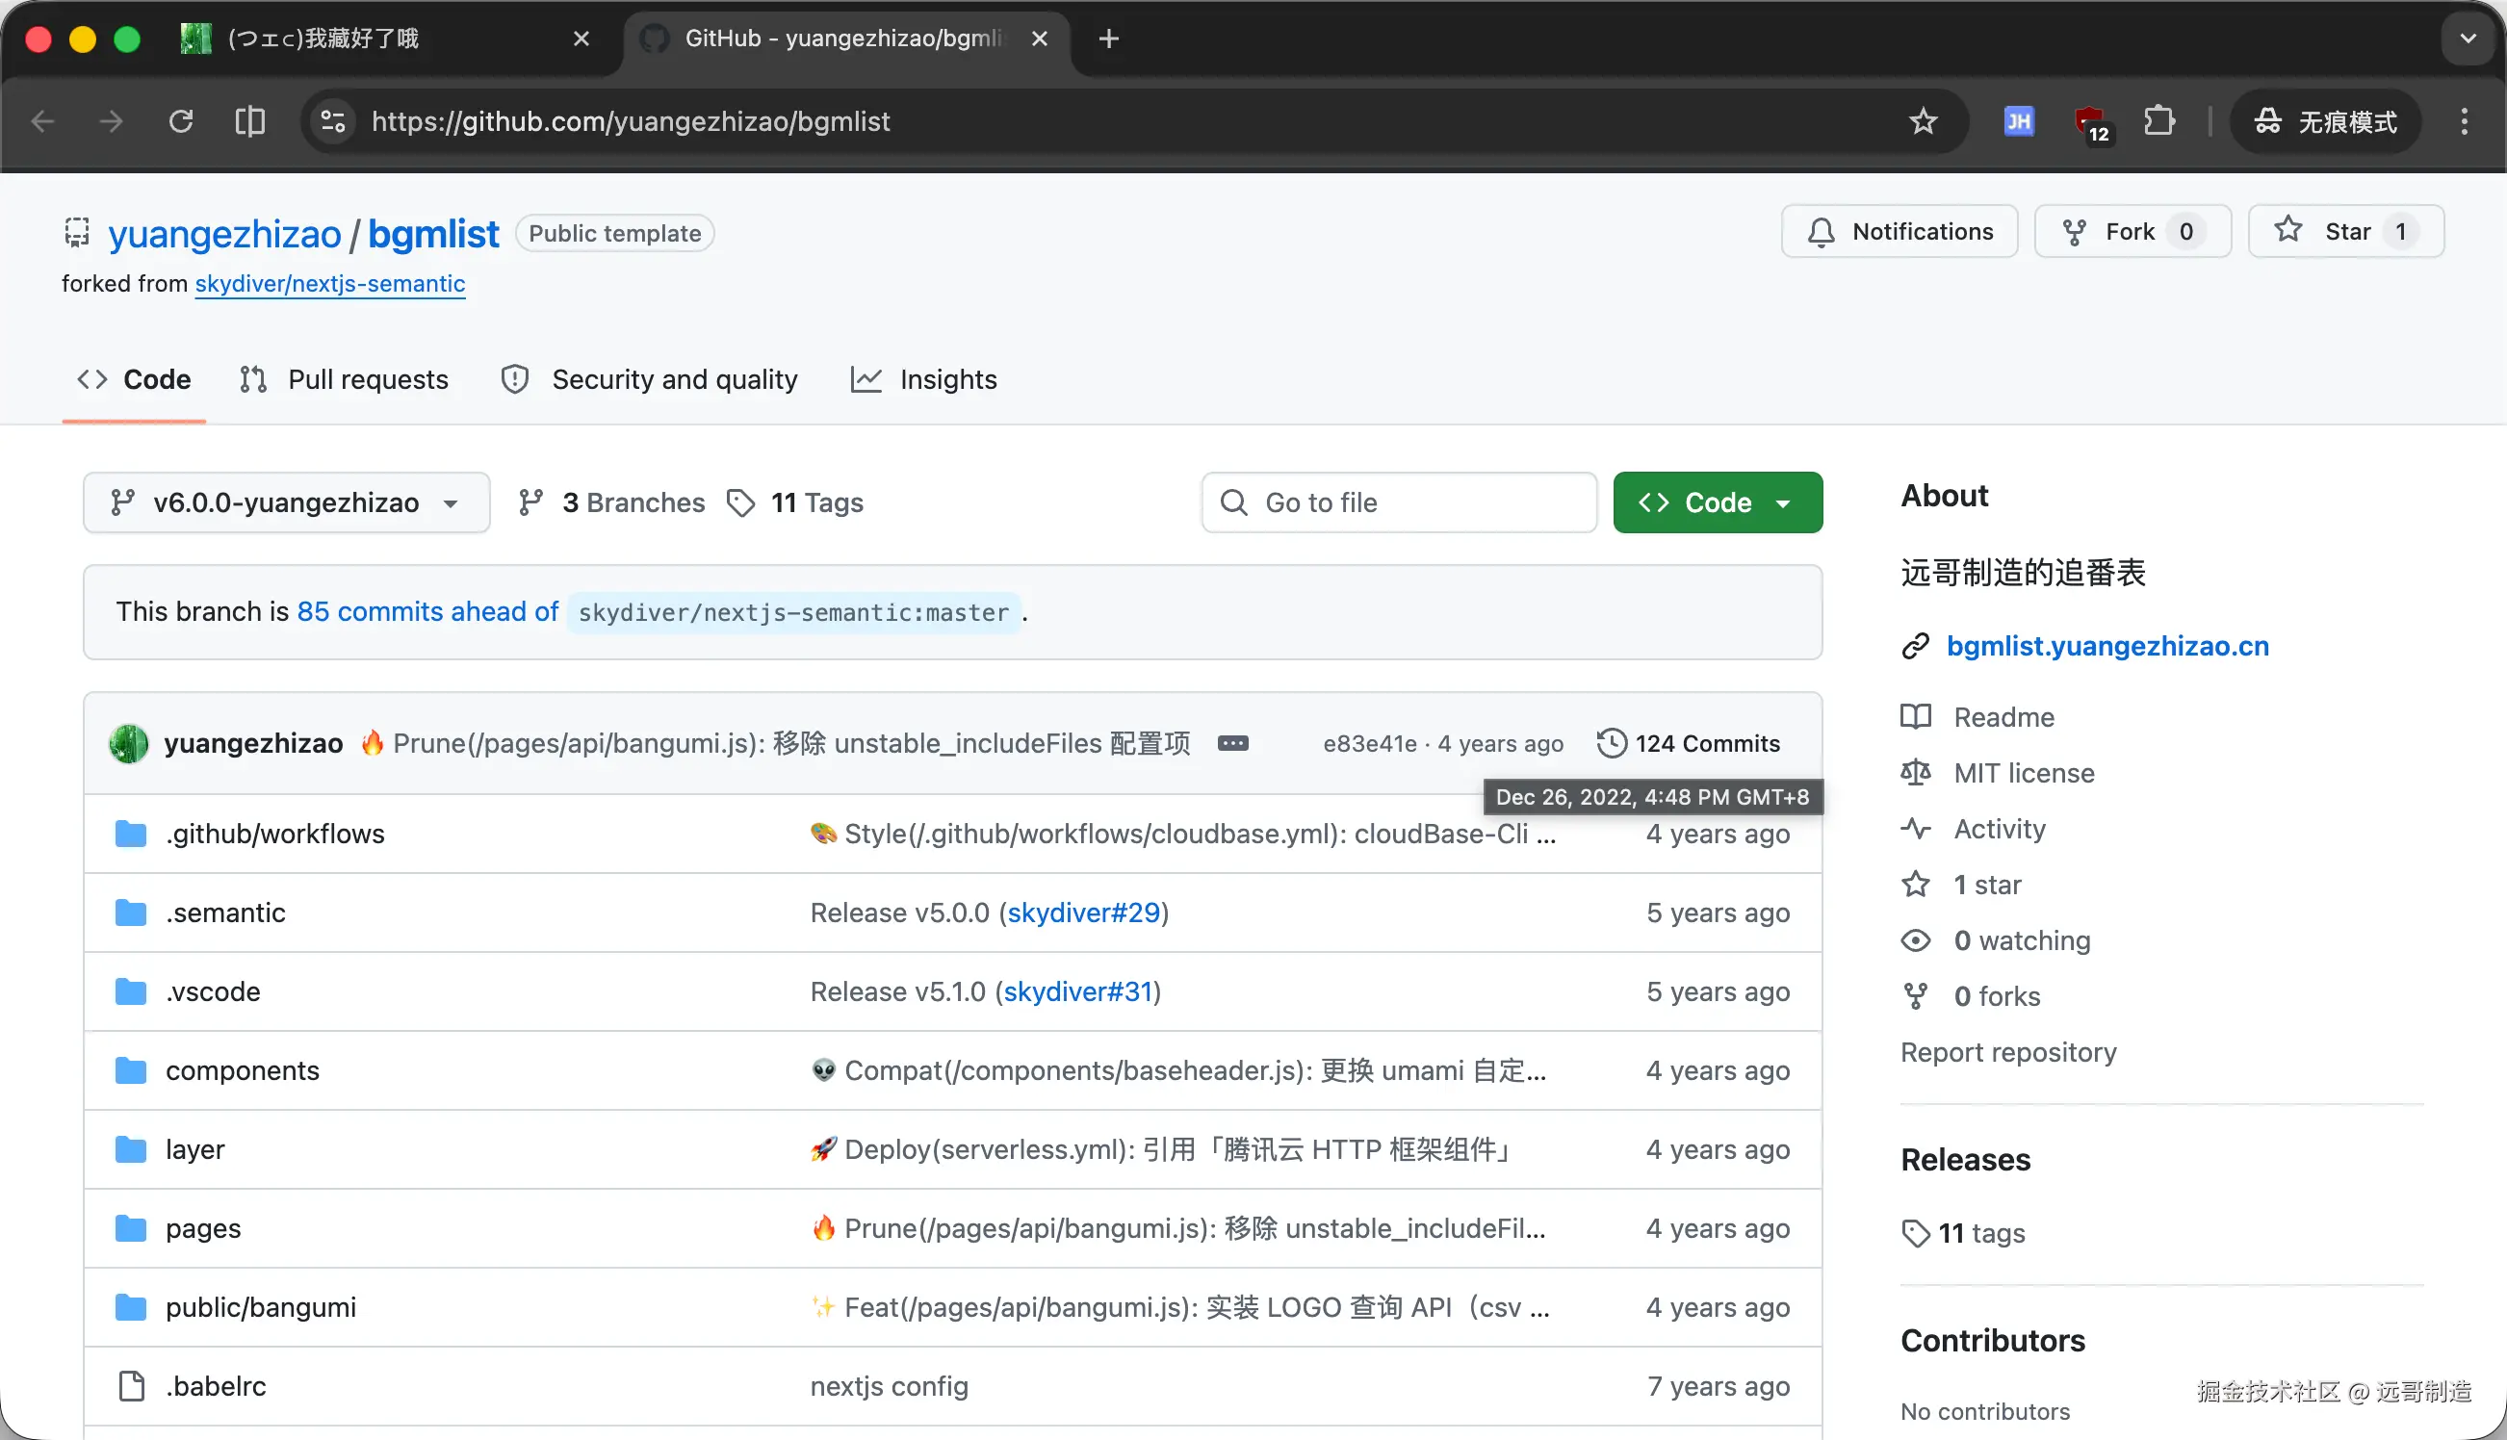Viewport: 2507px width, 1440px height.
Task: Open commit hash e83e41e
Action: click(1370, 744)
